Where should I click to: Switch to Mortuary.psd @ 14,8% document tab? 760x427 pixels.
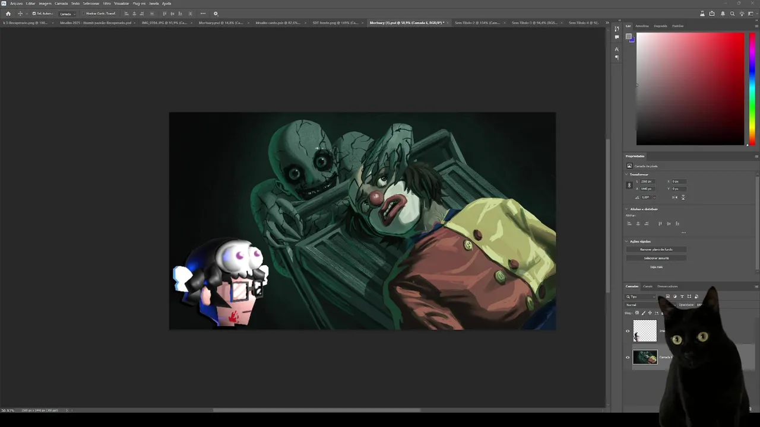221,23
